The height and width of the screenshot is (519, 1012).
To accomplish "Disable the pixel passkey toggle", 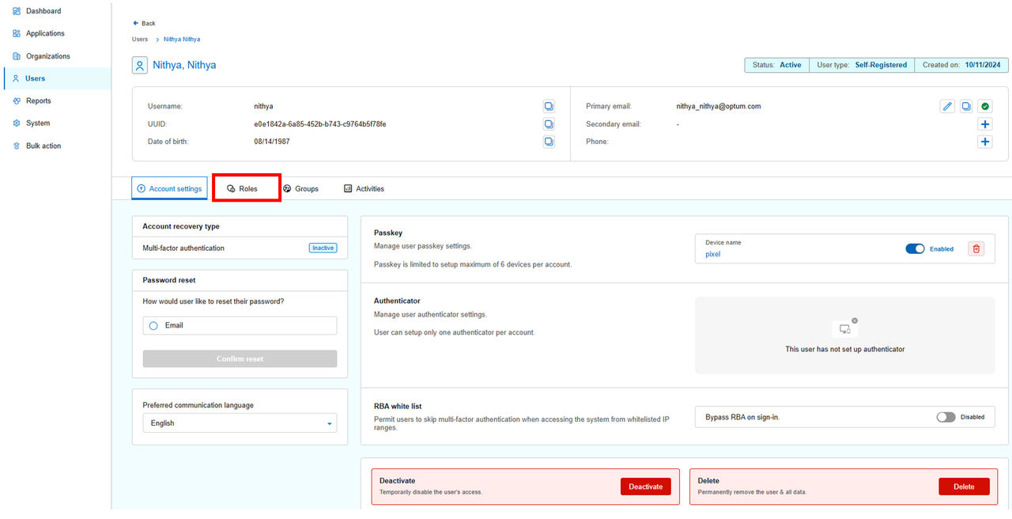I will click(x=915, y=248).
